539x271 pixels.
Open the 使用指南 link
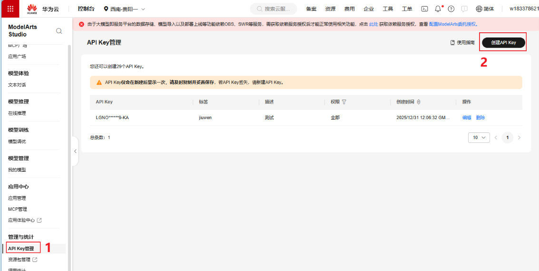[462, 43]
